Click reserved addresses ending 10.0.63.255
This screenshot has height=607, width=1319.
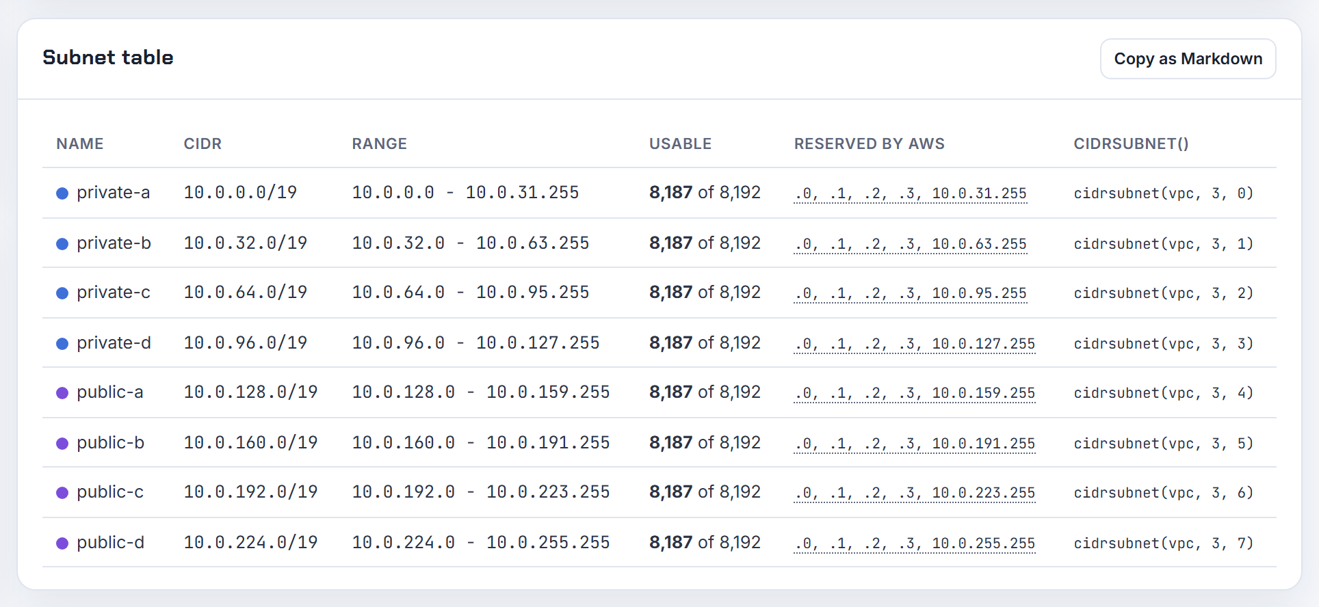(x=911, y=244)
